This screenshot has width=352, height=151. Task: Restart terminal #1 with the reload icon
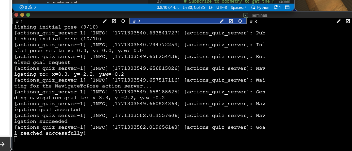tap(123, 21)
